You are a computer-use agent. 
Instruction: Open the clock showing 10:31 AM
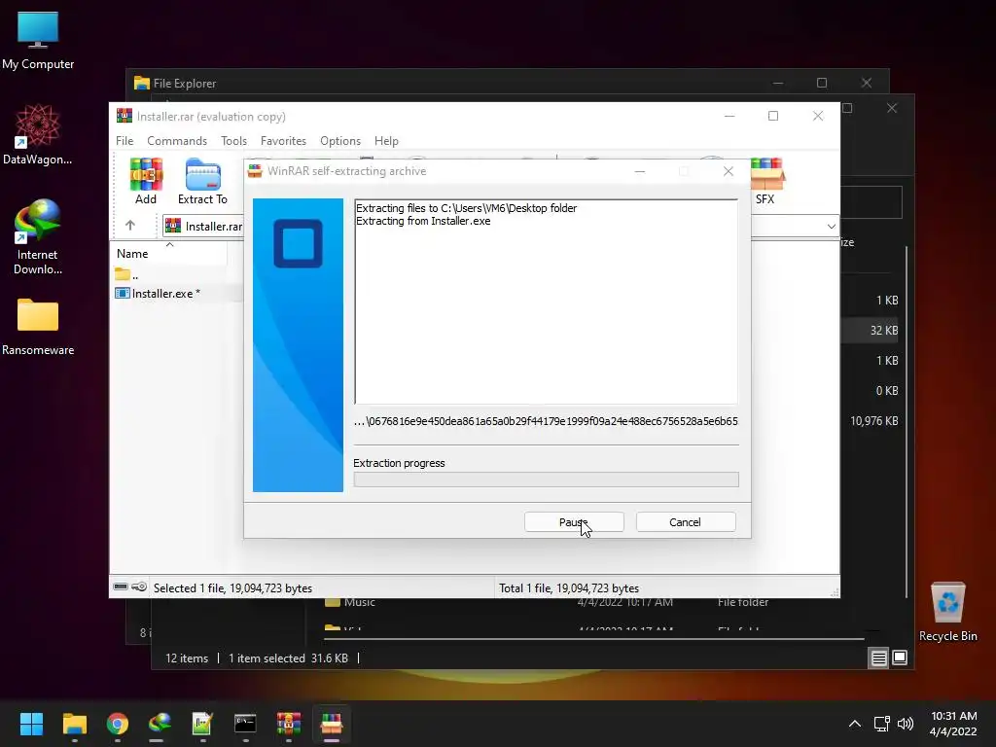tap(953, 724)
